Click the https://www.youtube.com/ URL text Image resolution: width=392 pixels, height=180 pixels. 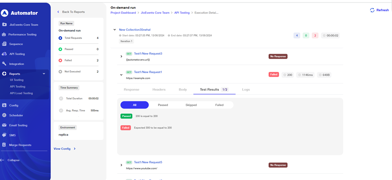coord(142,168)
